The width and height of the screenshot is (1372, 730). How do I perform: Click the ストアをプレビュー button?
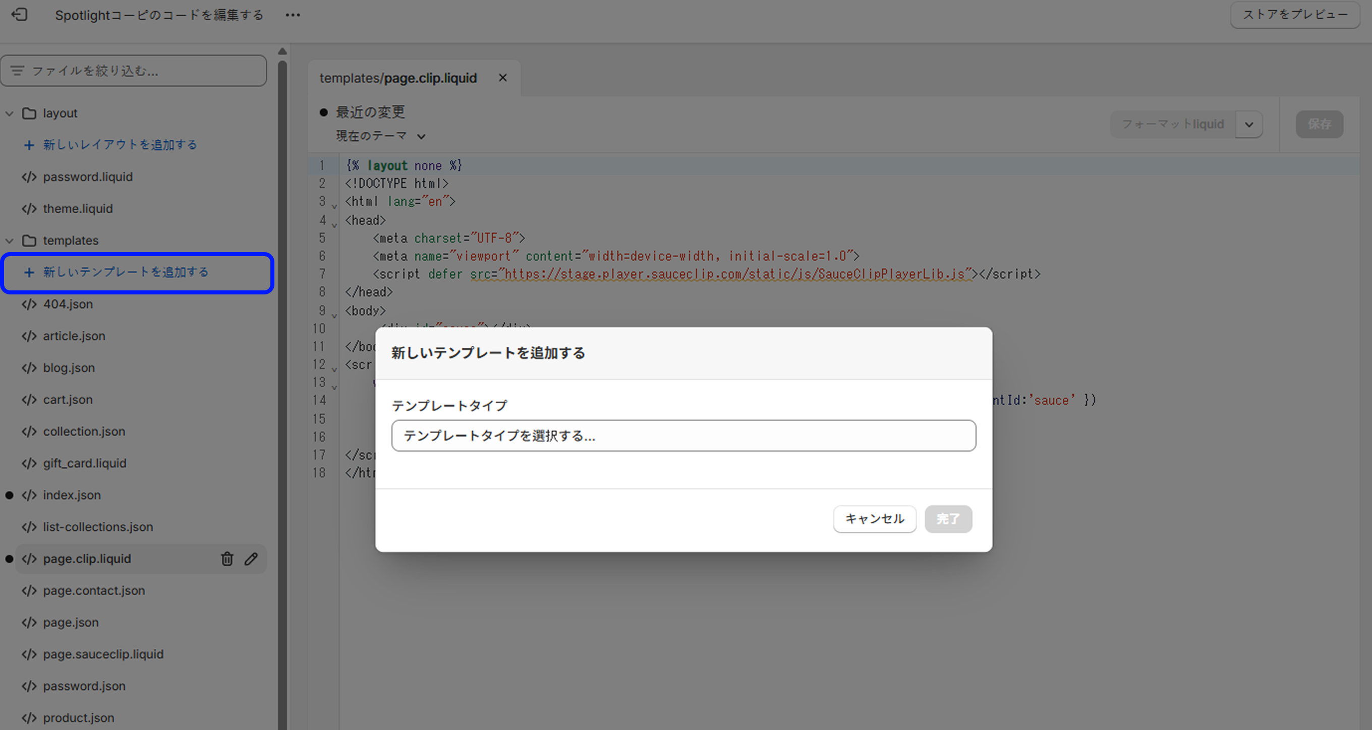pos(1295,15)
